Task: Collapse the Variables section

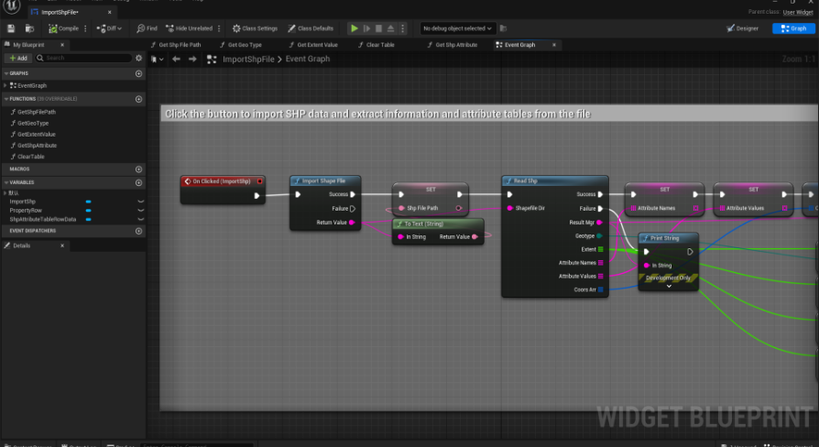Action: pyautogui.click(x=5, y=181)
